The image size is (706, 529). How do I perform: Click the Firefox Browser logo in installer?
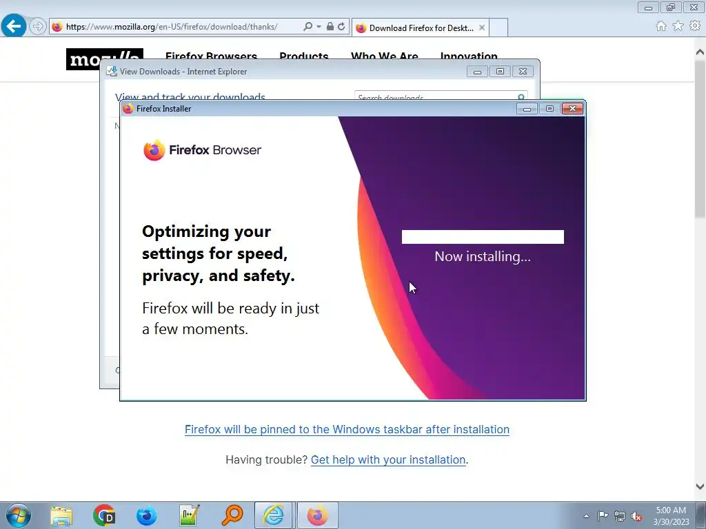point(202,149)
